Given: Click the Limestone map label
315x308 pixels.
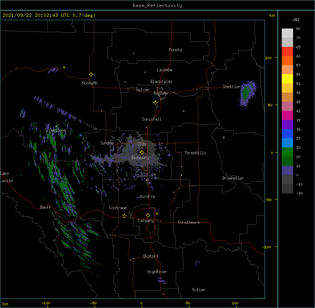Looking at the screenshot, I should (x=56, y=130).
